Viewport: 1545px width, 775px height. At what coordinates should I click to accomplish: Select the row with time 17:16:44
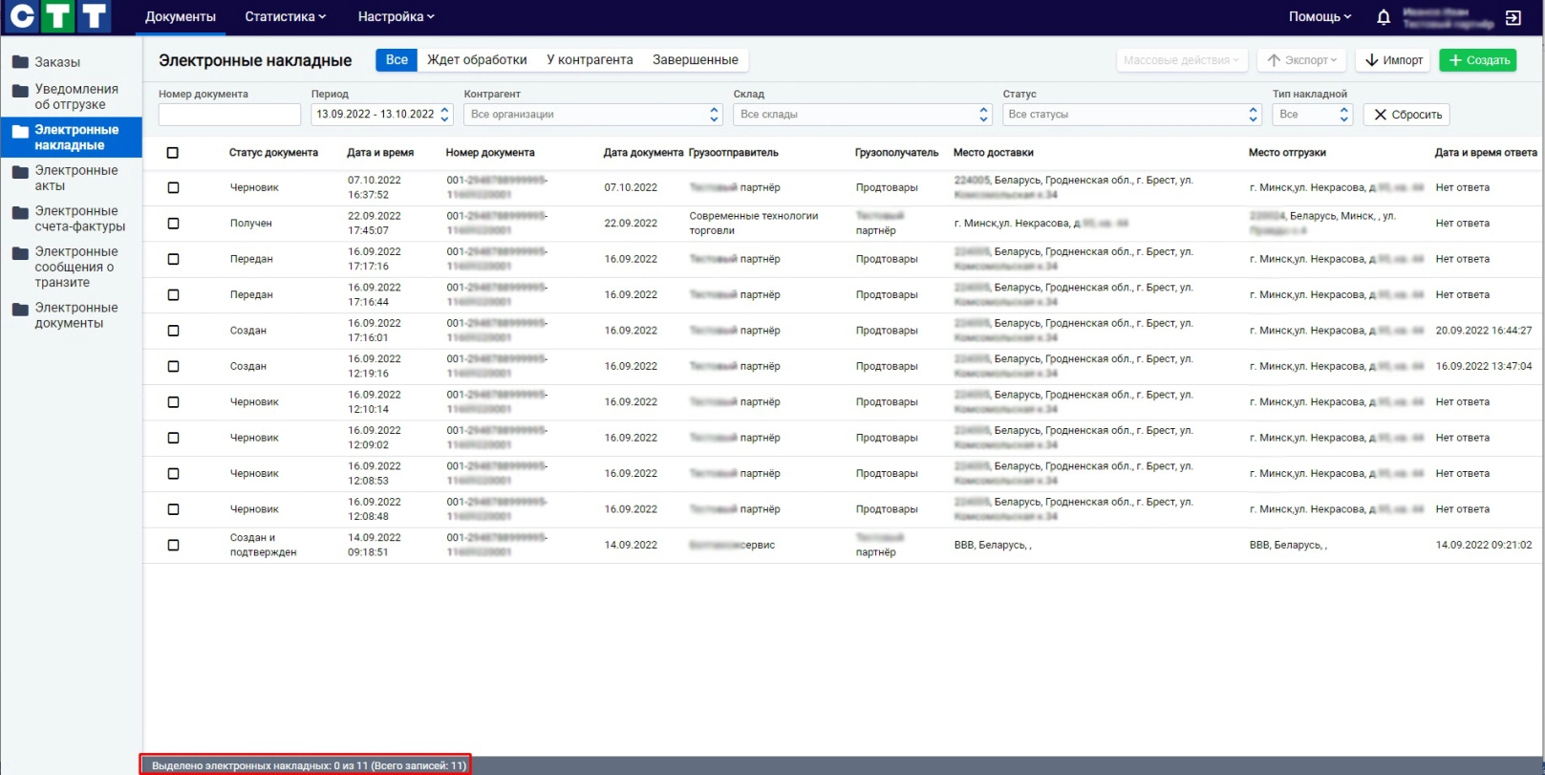pos(173,295)
